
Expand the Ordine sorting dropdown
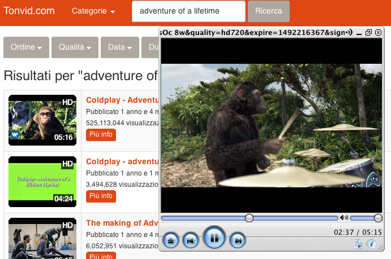(x=26, y=47)
